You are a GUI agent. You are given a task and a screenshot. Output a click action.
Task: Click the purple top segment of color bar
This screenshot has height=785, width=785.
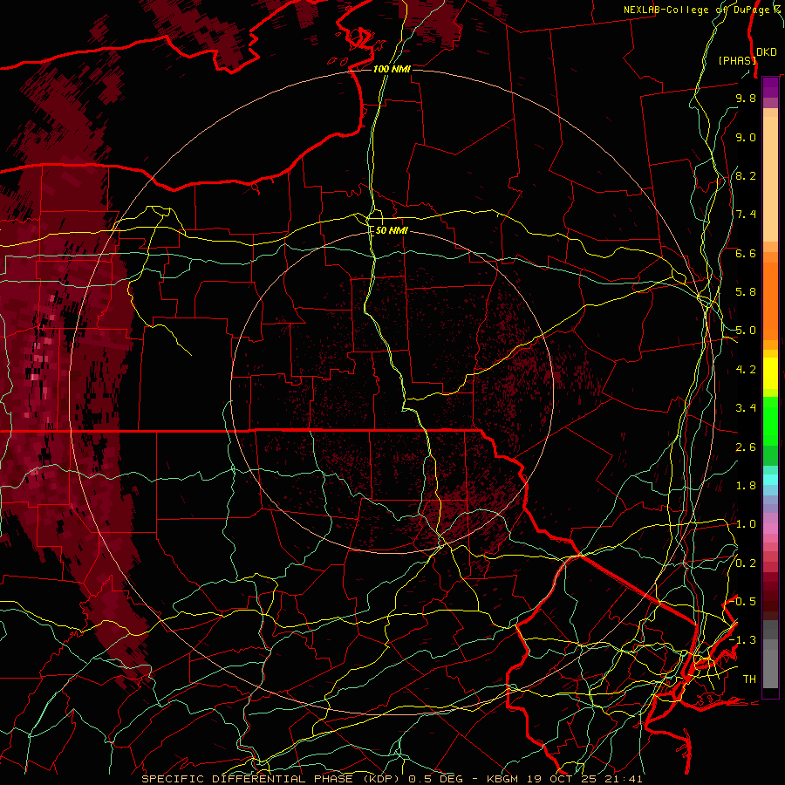coord(770,87)
